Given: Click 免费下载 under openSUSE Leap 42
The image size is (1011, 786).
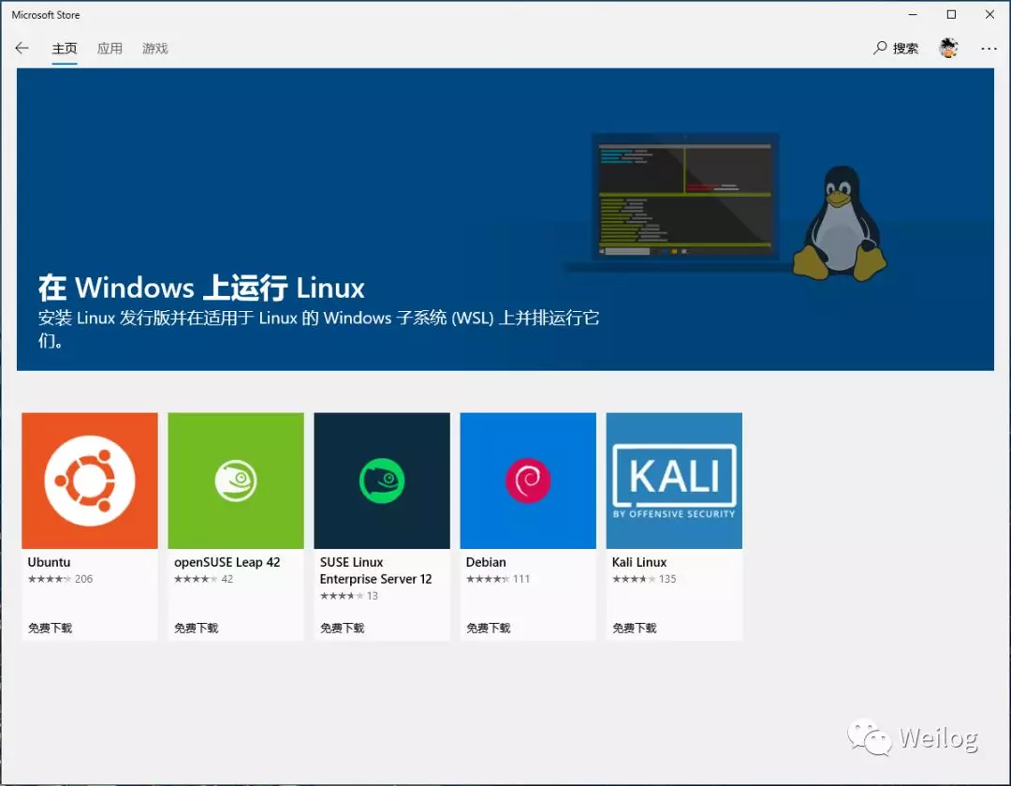Looking at the screenshot, I should point(196,628).
